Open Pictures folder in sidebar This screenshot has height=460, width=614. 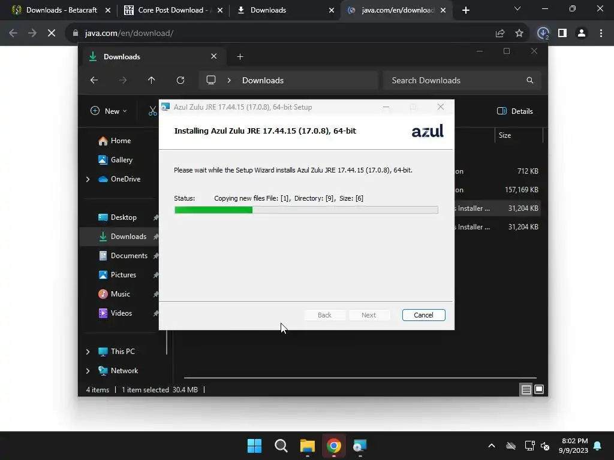[118, 274]
